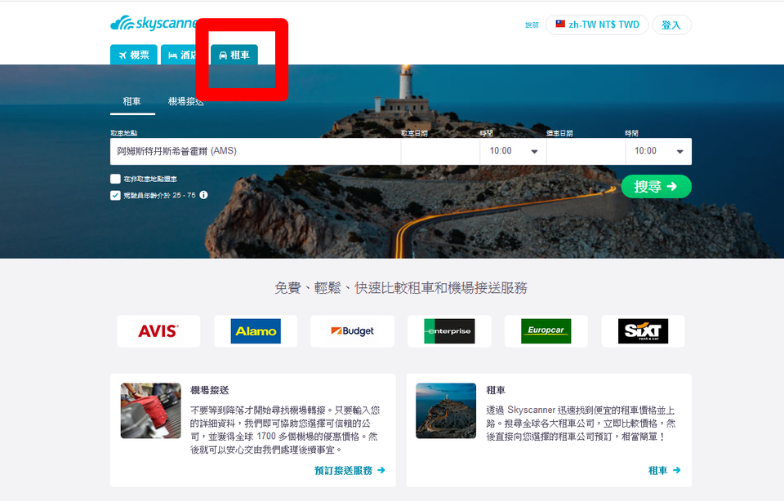Select the Alamo rental logo
Screen dimensions: 784x501
point(256,331)
